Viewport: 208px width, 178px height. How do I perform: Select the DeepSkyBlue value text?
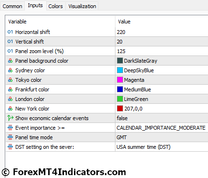pyautogui.click(x=139, y=70)
